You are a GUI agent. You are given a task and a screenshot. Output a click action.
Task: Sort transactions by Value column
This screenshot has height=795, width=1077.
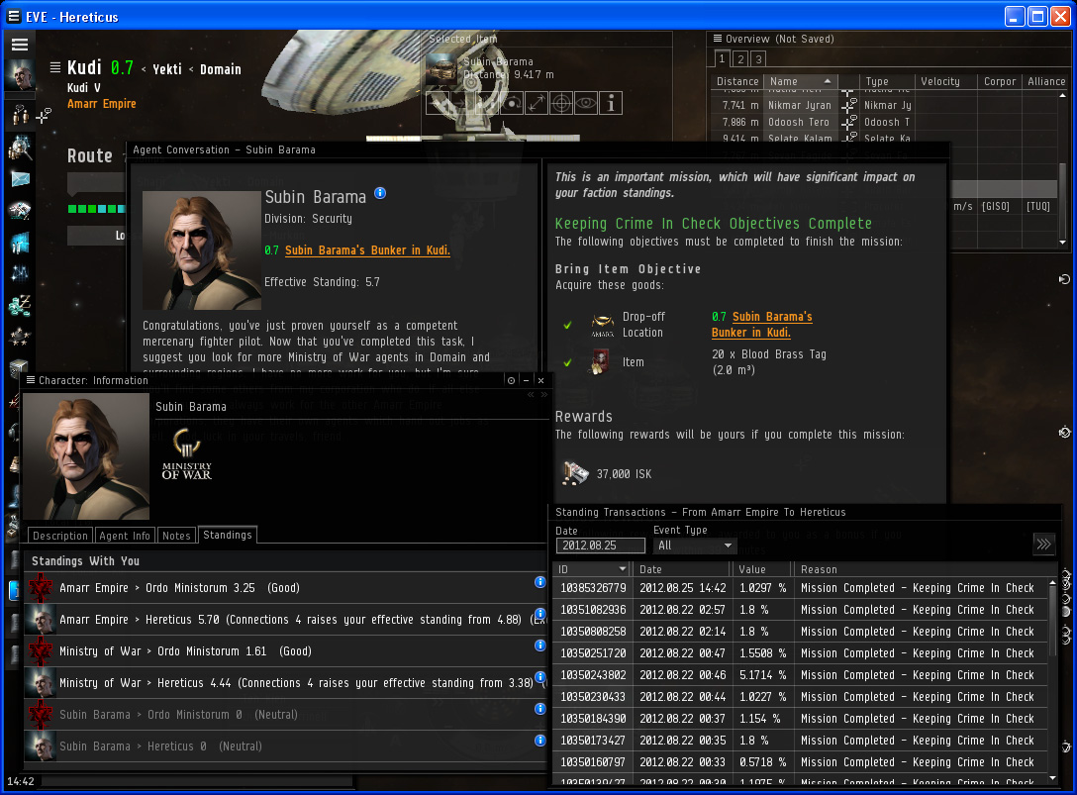click(x=761, y=569)
